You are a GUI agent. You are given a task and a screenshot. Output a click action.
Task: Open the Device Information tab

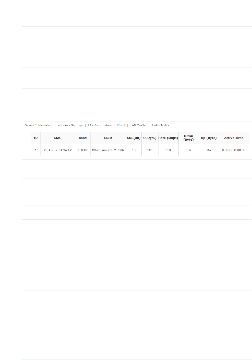coord(38,125)
